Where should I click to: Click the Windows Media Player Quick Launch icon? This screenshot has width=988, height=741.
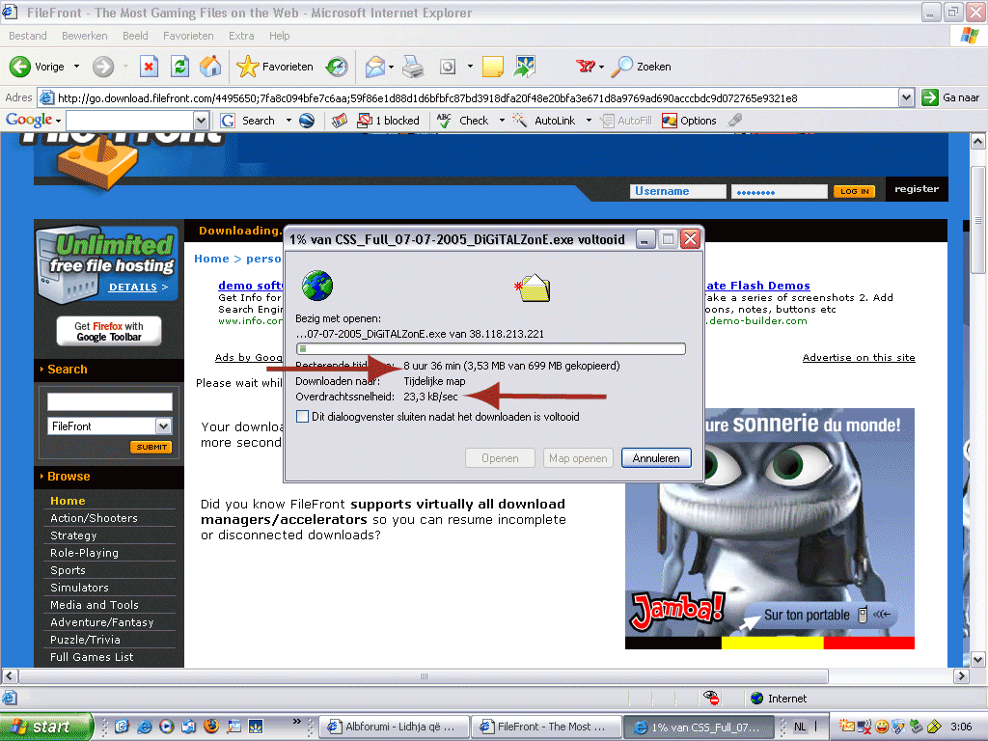tap(166, 727)
